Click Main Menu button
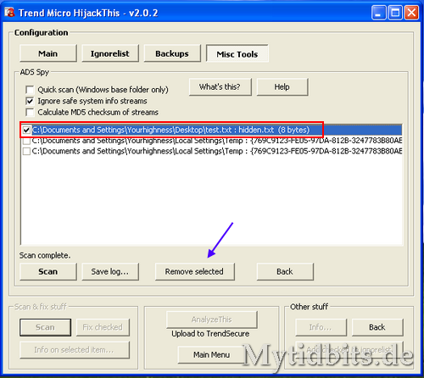This screenshot has width=424, height=378. click(211, 354)
